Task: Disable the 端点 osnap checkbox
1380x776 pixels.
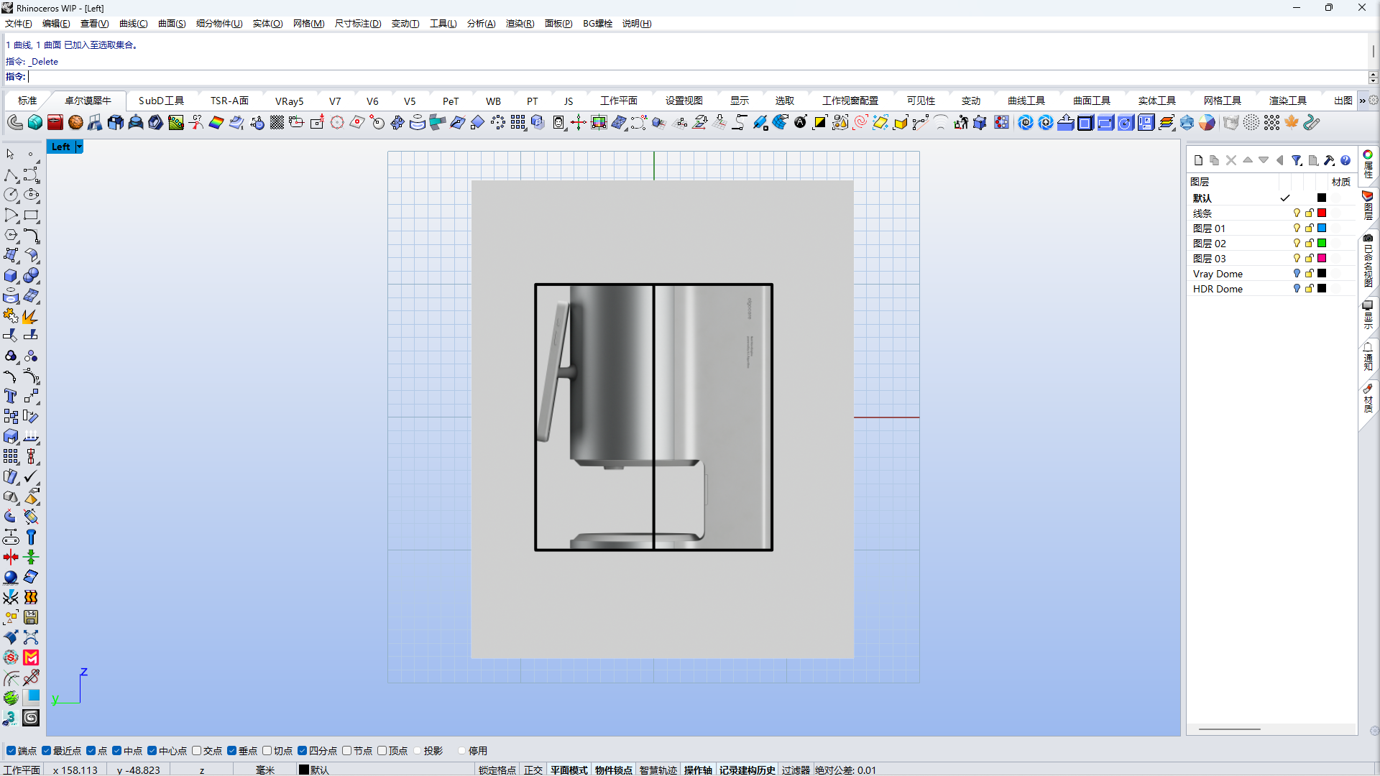Action: pos(11,751)
